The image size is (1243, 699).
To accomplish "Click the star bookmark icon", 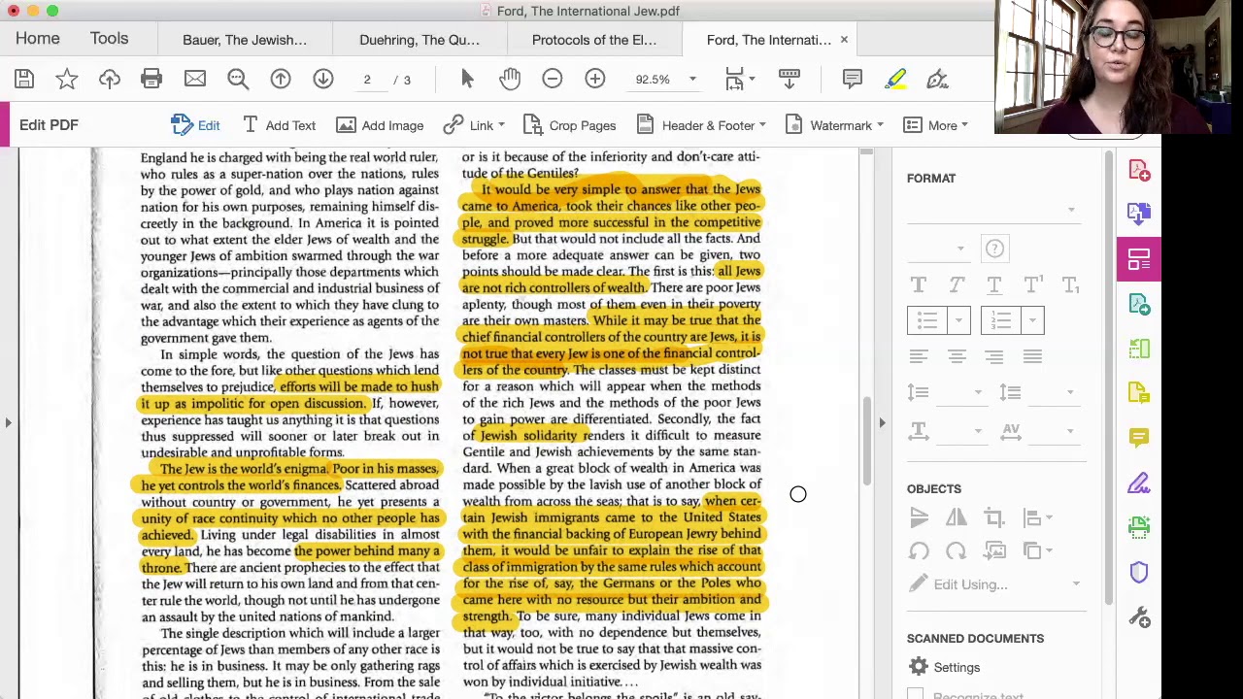I will tap(67, 80).
